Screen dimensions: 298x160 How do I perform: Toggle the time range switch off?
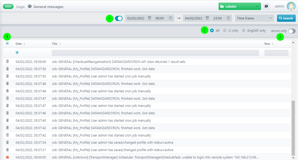coord(119,18)
